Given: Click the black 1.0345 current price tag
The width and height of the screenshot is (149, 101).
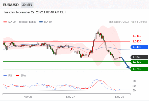Looking at the screenshot, I should point(139,57).
